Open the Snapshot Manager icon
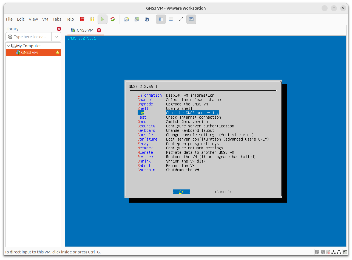352x260 pixels. [x=147, y=19]
